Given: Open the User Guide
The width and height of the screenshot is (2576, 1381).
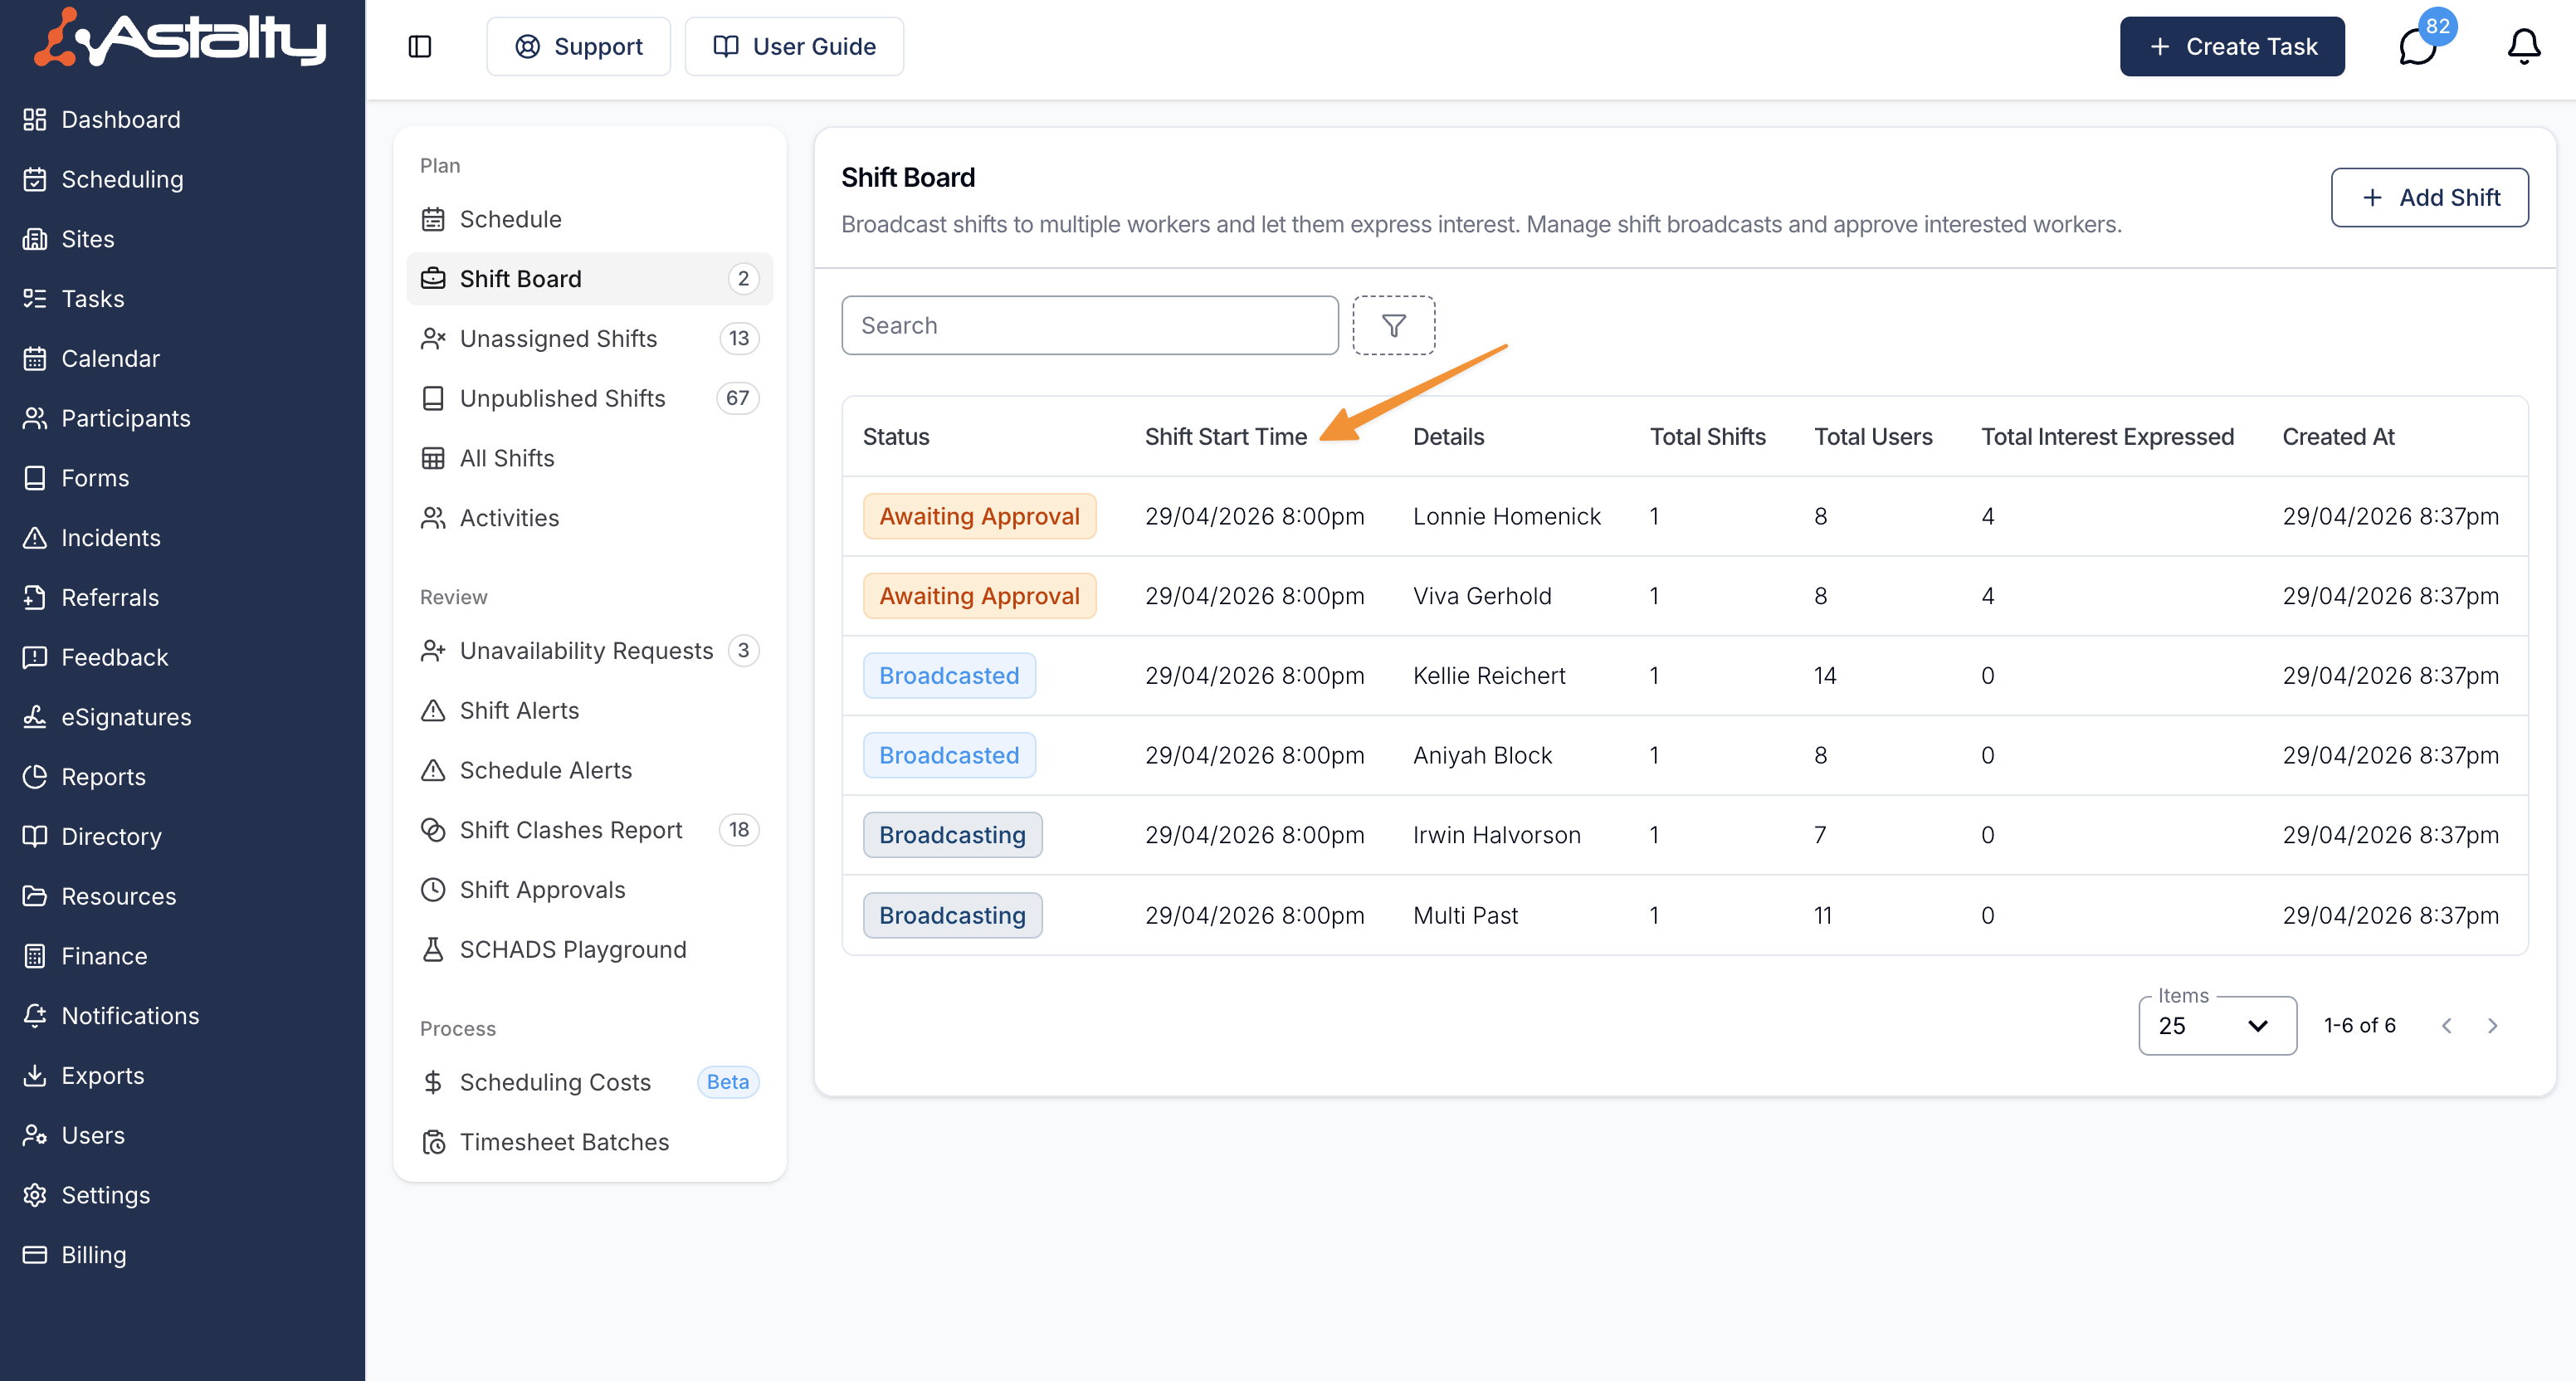Looking at the screenshot, I should tap(794, 46).
